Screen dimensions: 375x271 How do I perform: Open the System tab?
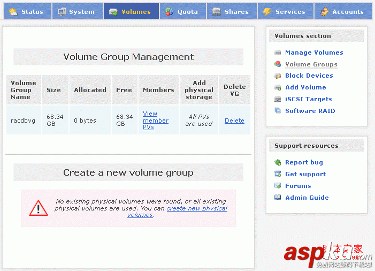pos(78,11)
